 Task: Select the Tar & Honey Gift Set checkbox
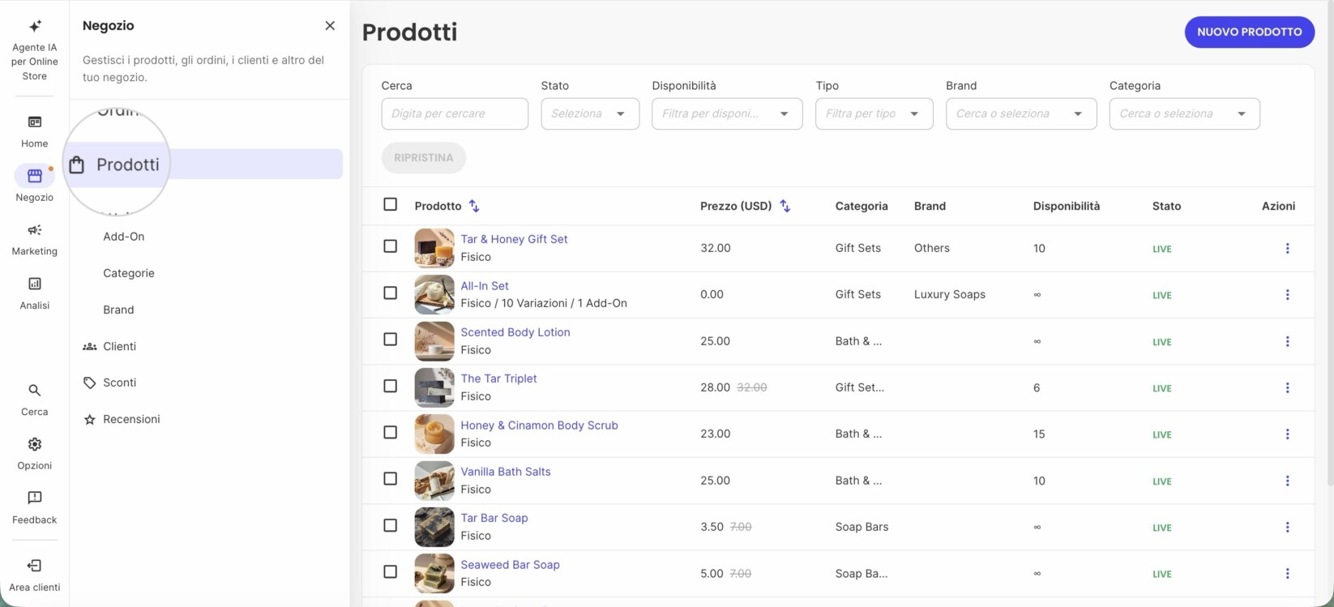(x=391, y=246)
